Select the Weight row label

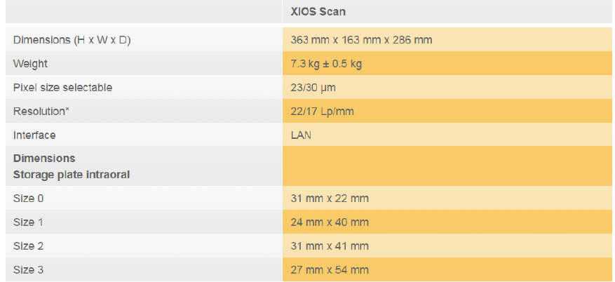30,64
